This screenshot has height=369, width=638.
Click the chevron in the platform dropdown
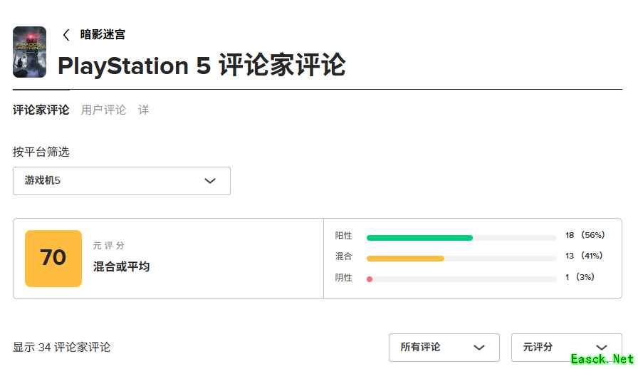point(210,181)
